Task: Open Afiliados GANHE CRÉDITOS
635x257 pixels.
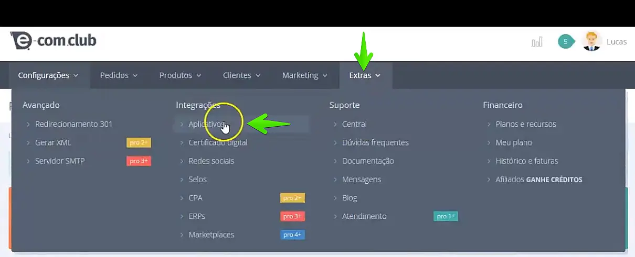Action: point(539,179)
